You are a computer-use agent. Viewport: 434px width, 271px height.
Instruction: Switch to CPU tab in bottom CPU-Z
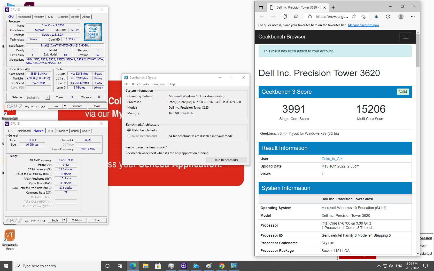tap(11, 131)
